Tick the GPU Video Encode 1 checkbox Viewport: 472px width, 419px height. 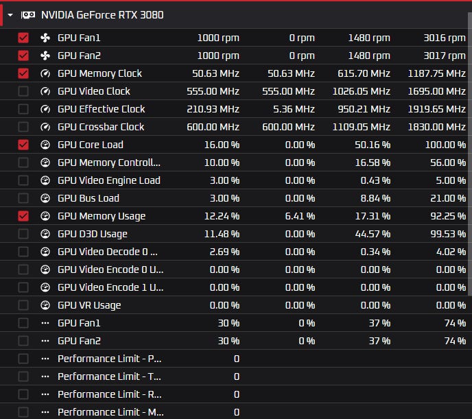click(x=23, y=287)
